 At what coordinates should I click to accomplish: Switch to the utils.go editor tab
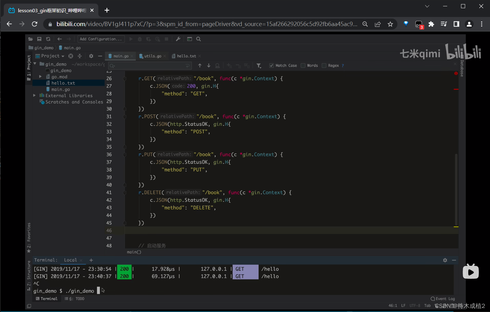coord(152,56)
